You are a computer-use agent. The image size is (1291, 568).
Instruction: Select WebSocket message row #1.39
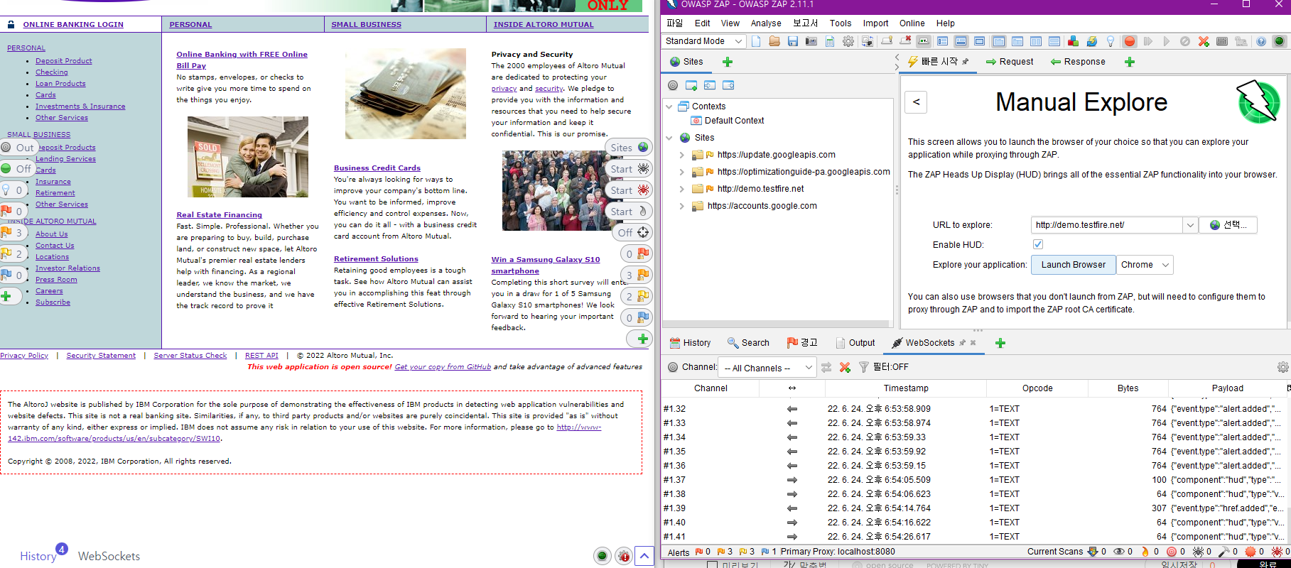[976, 508]
